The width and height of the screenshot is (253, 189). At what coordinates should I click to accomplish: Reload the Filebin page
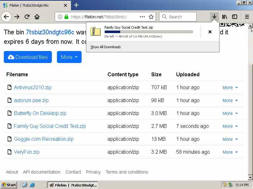pyautogui.click(x=27, y=17)
